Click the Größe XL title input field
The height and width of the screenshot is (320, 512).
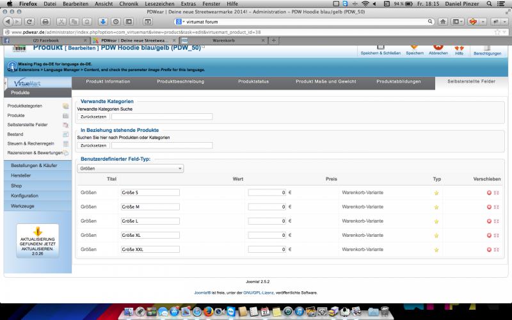coord(149,235)
